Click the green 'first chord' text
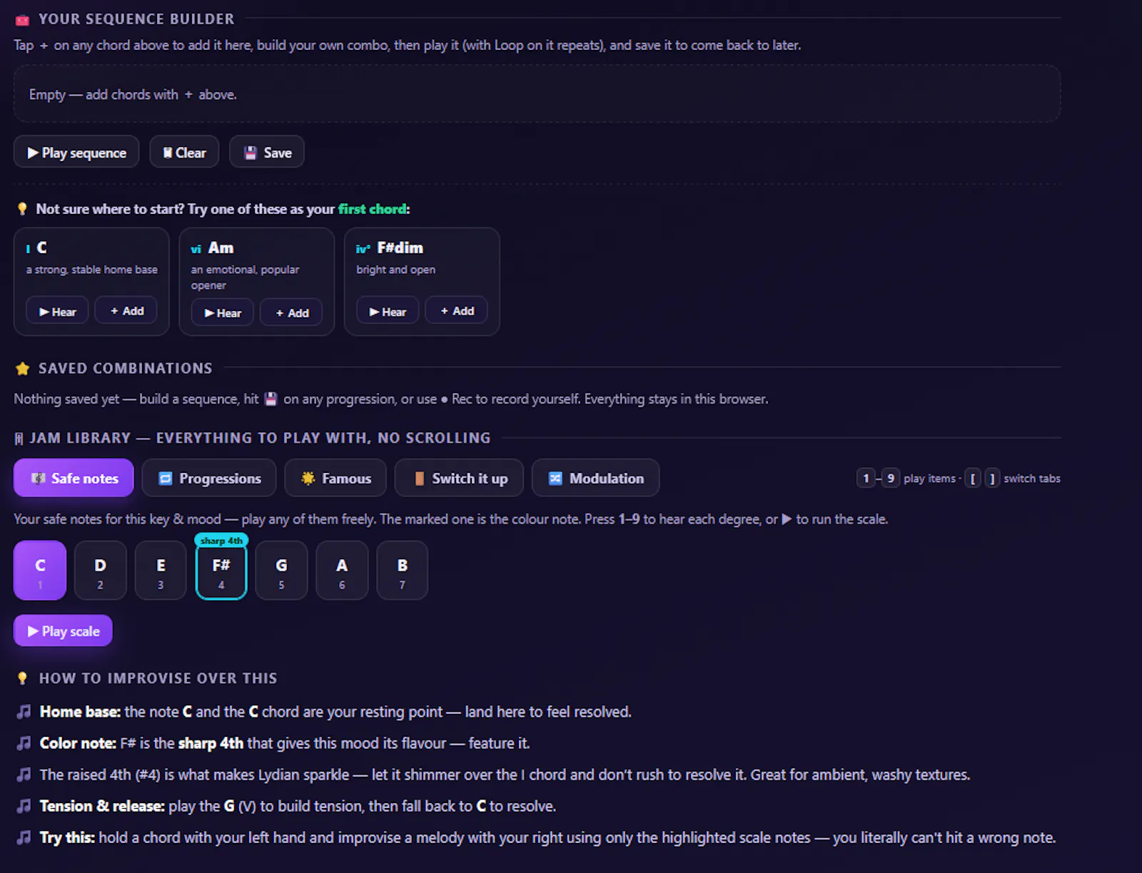 tap(373, 209)
